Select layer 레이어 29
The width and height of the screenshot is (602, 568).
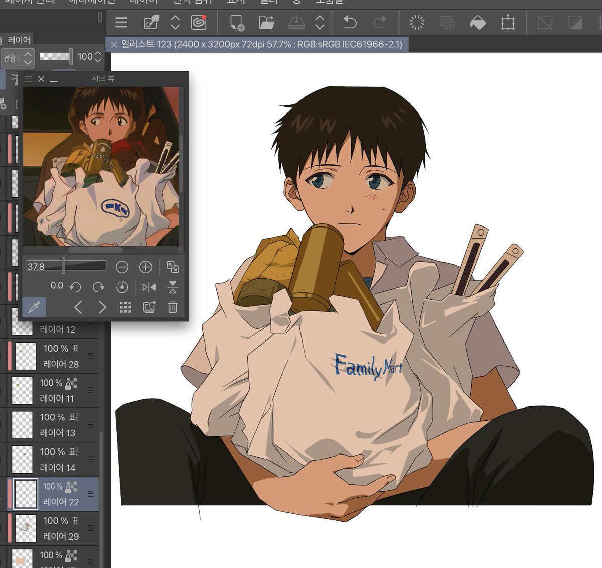[52, 528]
